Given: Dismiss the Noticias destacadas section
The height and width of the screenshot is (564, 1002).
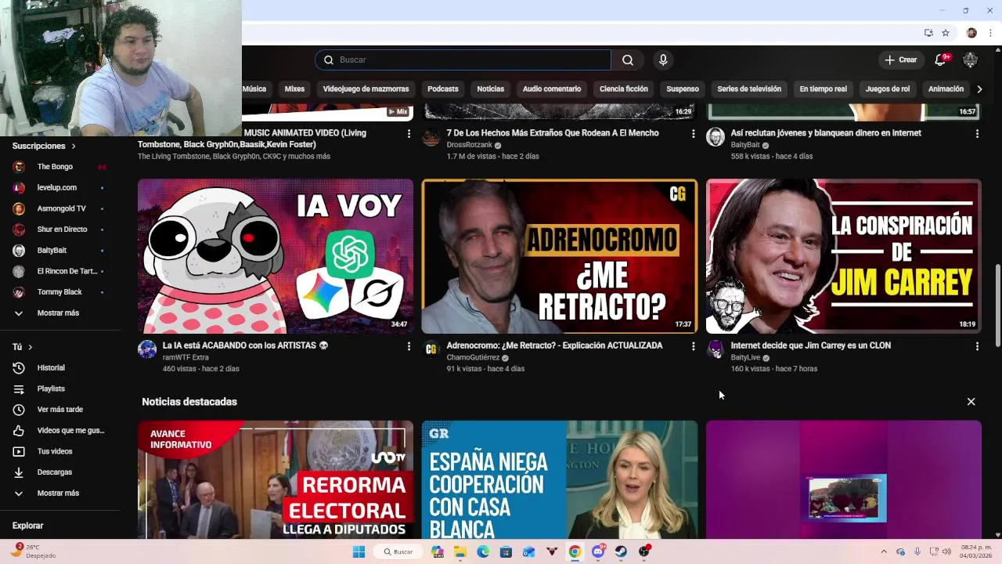Looking at the screenshot, I should (971, 402).
